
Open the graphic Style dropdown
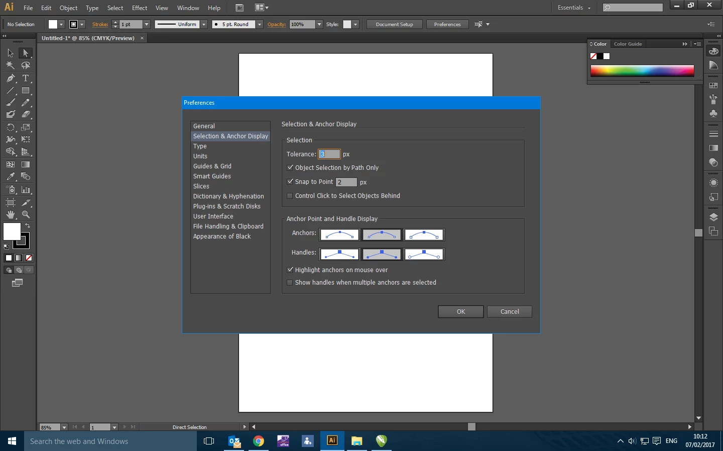(355, 24)
